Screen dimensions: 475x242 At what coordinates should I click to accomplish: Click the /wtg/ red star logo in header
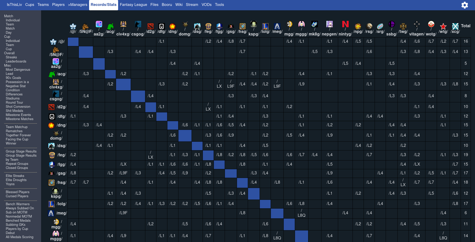point(443,26)
